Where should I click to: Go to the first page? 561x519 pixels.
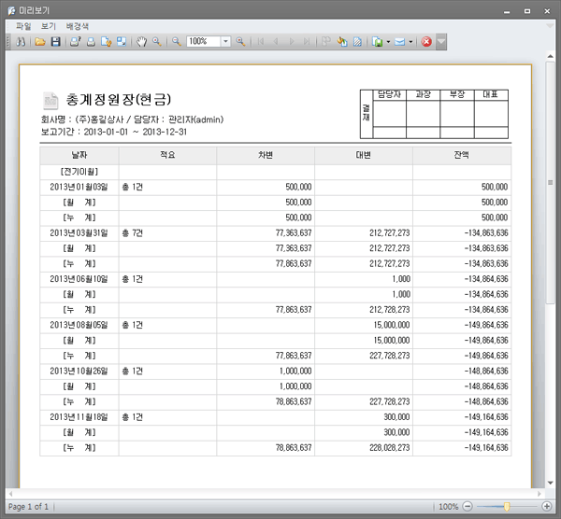pos(261,42)
